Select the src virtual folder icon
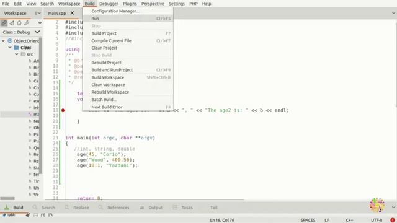This screenshot has height=223, width=397. [24, 54]
